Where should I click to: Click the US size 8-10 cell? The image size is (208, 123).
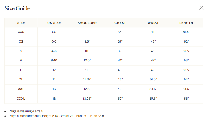pos(54,61)
